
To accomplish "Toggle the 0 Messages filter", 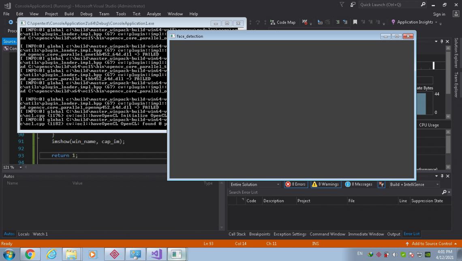I will [x=359, y=184].
